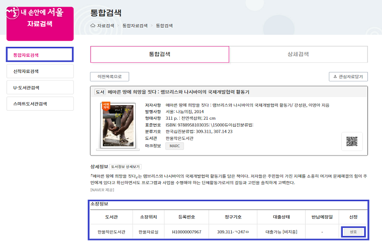Click call number 309.311-ㄱ247ㅁ
The image size is (382, 244).
(x=233, y=232)
